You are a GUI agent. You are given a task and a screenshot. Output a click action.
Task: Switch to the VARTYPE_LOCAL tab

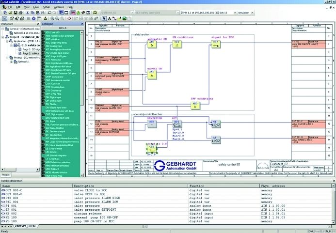(25, 226)
